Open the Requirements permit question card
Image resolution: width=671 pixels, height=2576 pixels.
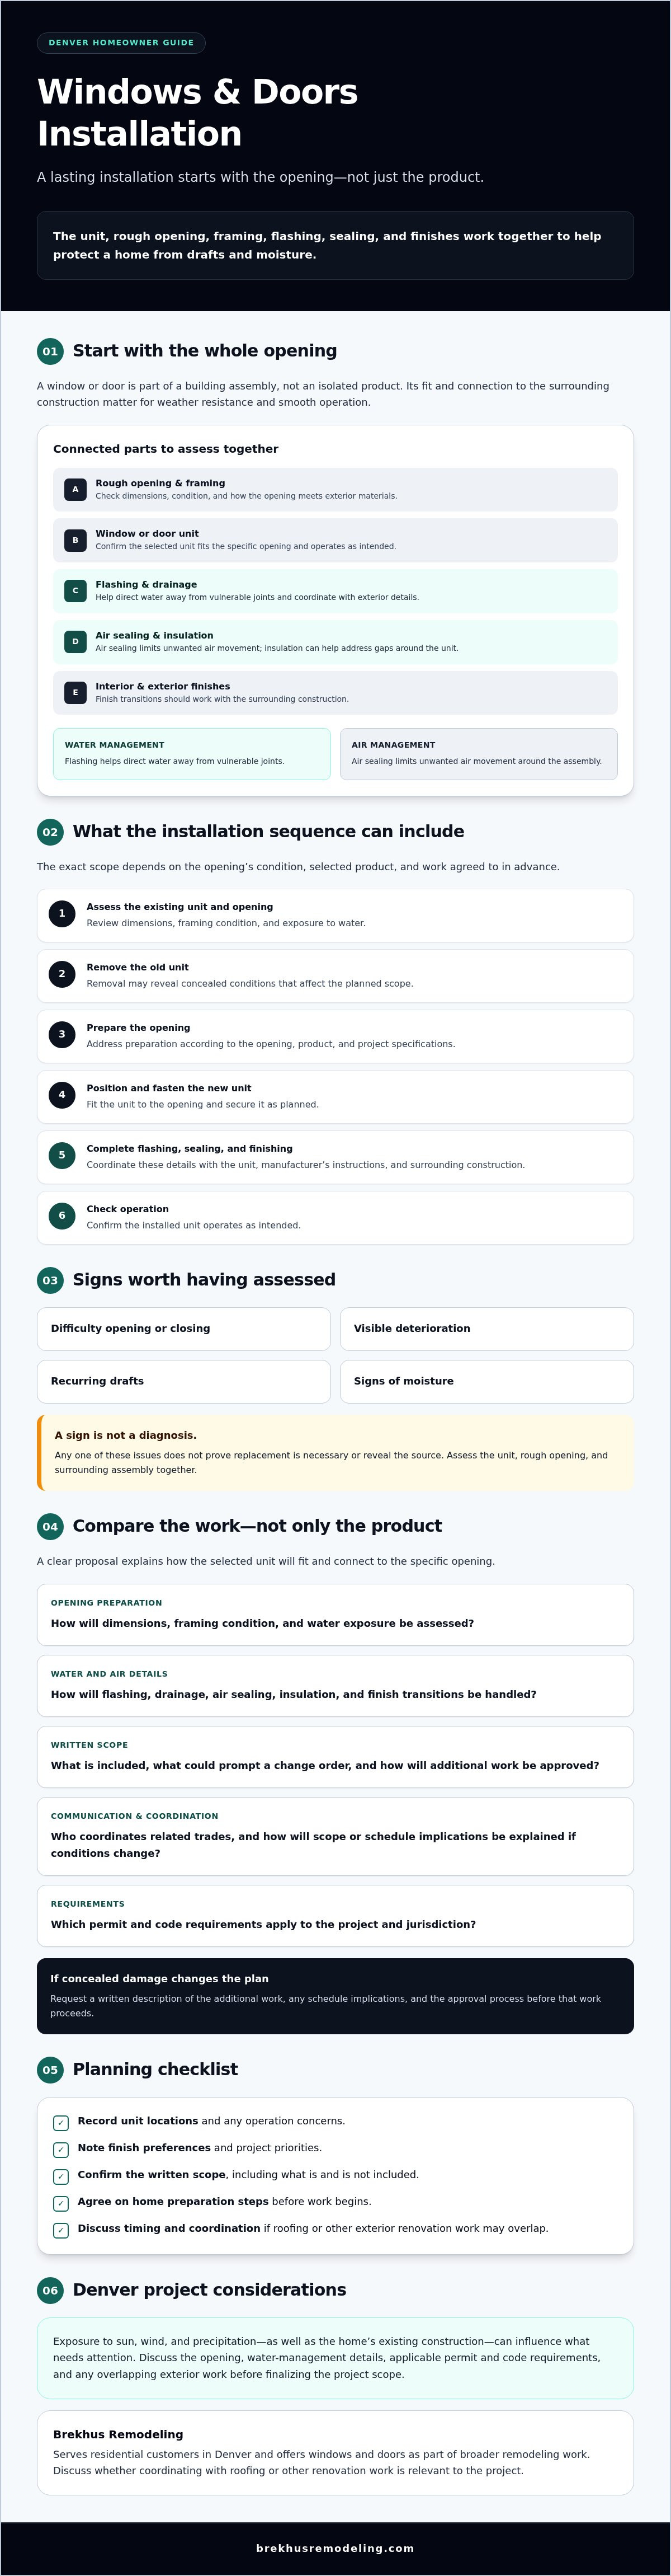point(335,1916)
